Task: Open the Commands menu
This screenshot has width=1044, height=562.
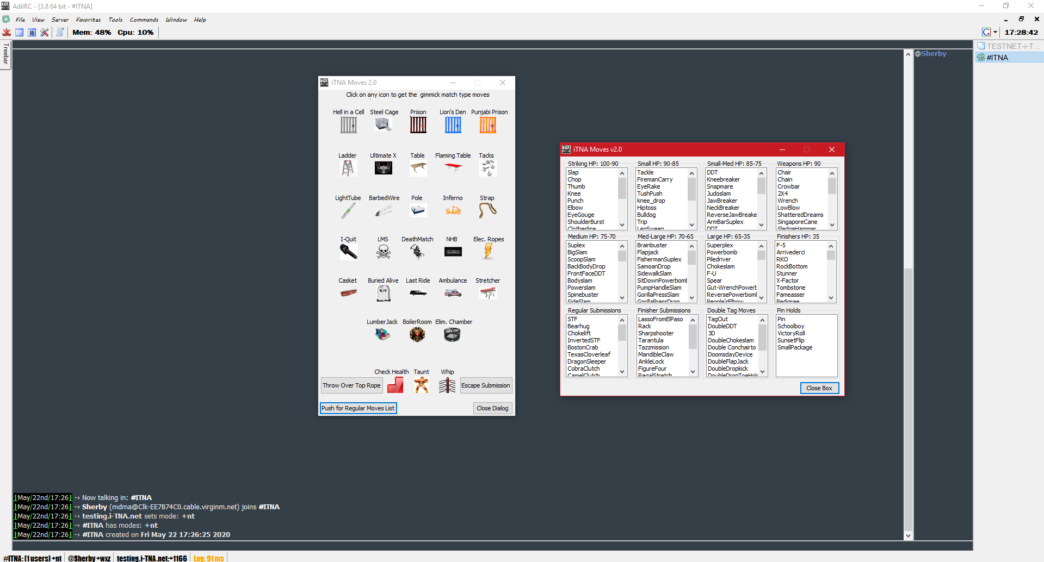Action: (144, 20)
